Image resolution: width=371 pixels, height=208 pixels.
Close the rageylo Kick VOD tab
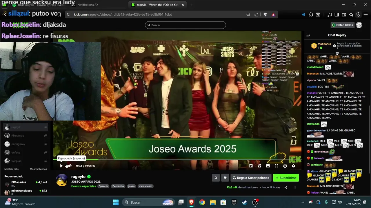click(x=183, y=5)
